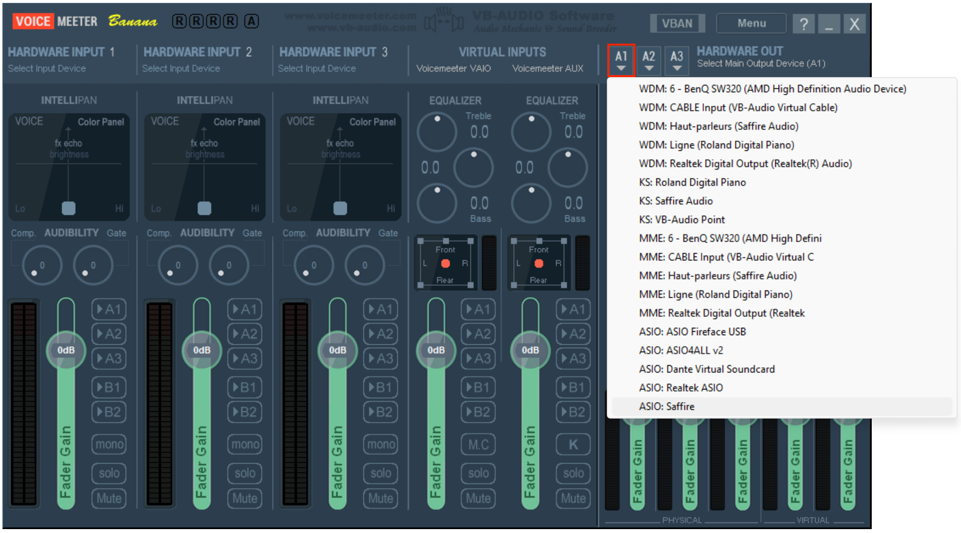Open Color Panel on Hardware Input 1
This screenshot has width=961, height=533.
pos(101,122)
